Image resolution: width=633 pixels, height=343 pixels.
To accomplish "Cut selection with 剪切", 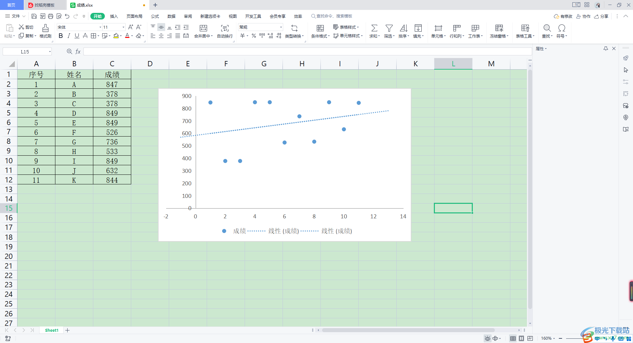I will click(26, 27).
